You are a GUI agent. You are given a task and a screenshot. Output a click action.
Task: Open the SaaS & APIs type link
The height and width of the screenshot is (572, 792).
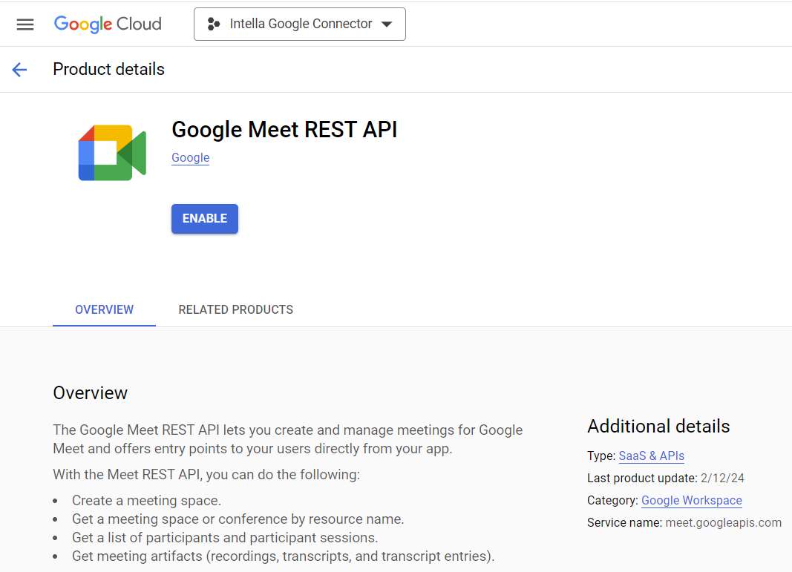tap(652, 456)
